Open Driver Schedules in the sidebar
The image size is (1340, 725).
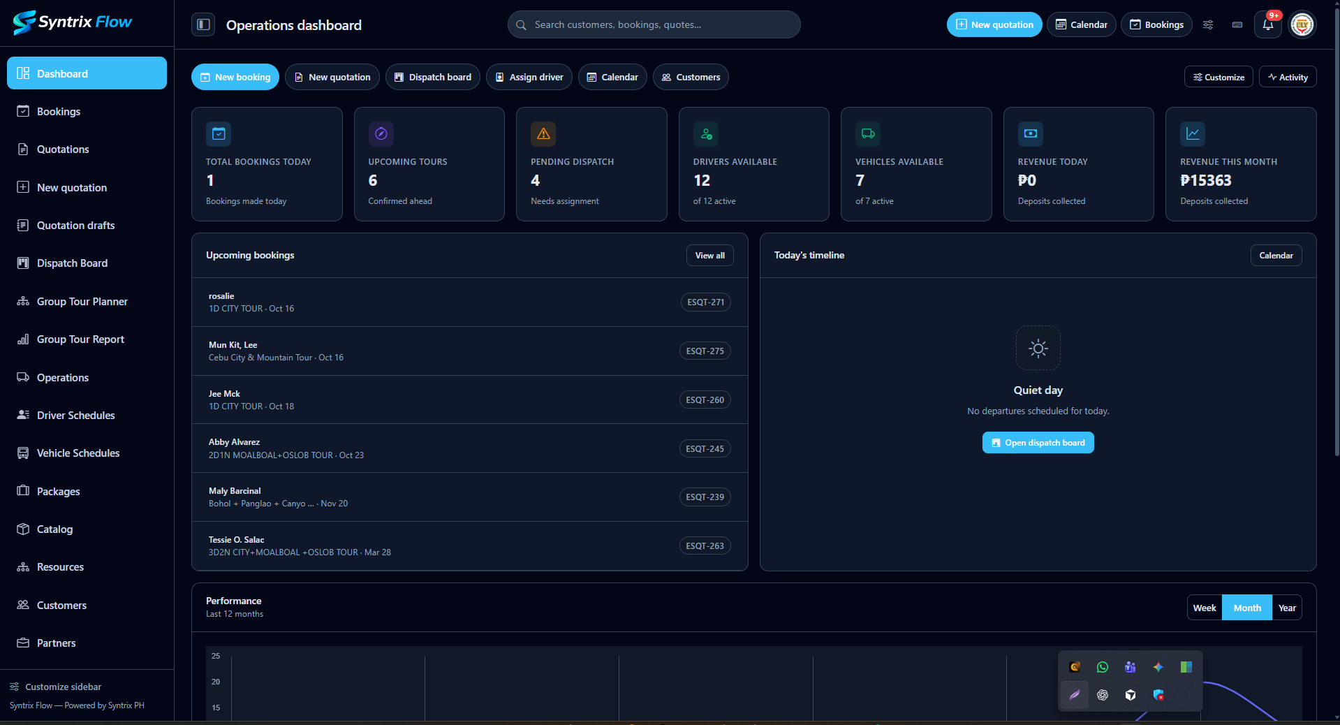pyautogui.click(x=87, y=415)
